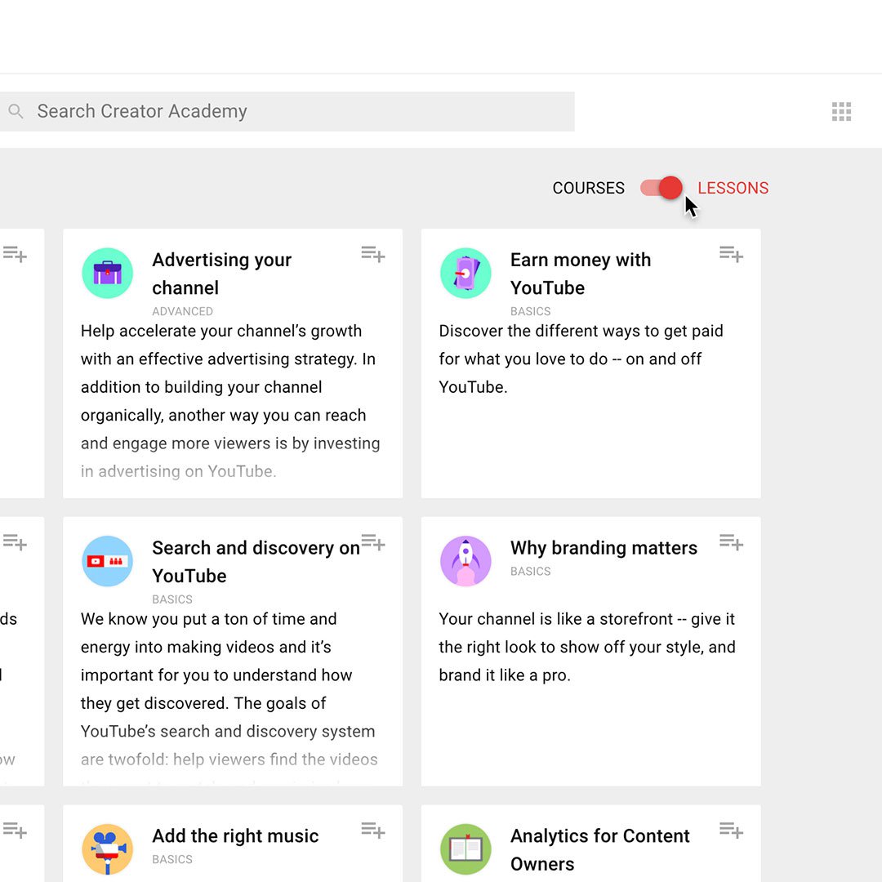The image size is (882, 882).
Task: Open Add the right music title
Action: click(x=235, y=836)
